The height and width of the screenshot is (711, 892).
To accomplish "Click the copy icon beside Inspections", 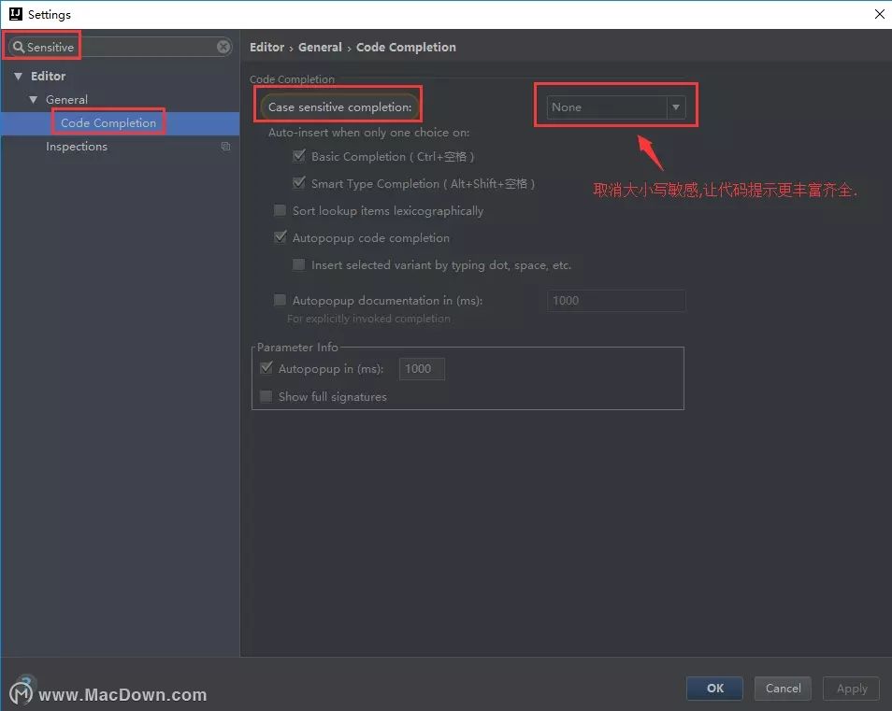I will pyautogui.click(x=225, y=147).
